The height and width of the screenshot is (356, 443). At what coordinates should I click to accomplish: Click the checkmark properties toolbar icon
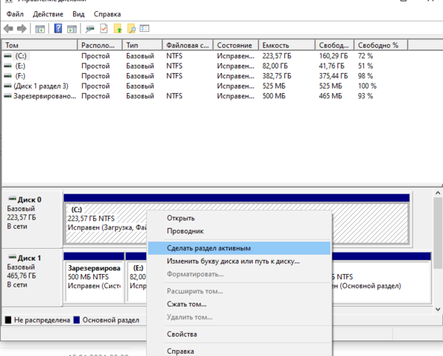(104, 29)
